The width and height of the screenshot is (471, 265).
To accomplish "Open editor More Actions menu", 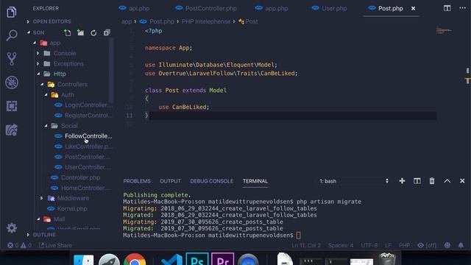I will click(463, 8).
